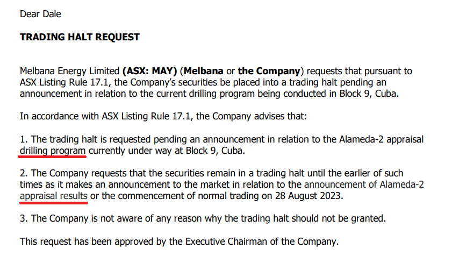Click the bold 'the Company' phrase

pyautogui.click(x=269, y=71)
